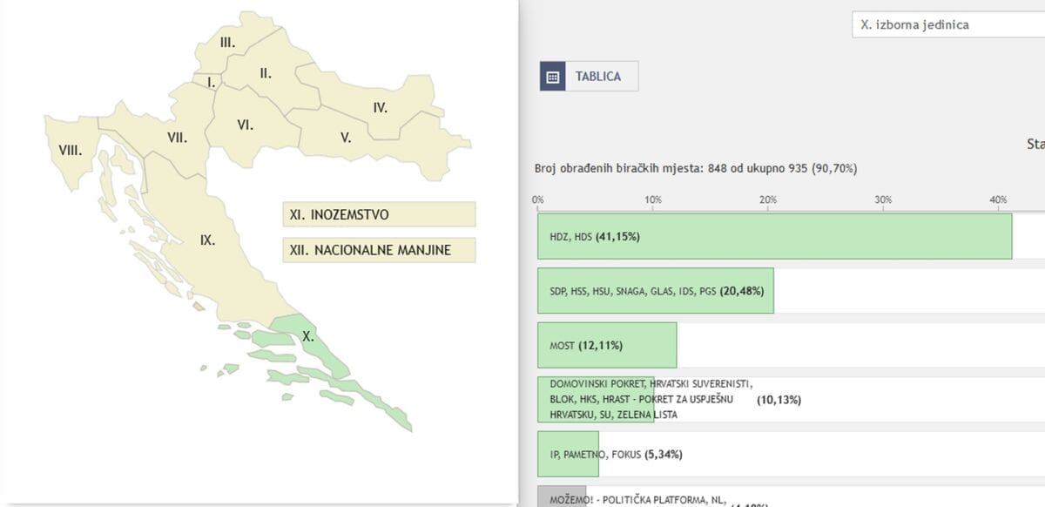Select district V. on the map
The height and width of the screenshot is (507, 1045).
[346, 137]
